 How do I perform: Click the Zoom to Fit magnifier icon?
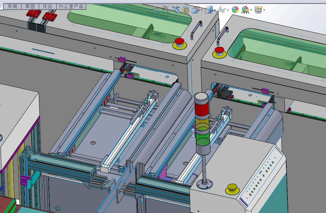point(156,10)
